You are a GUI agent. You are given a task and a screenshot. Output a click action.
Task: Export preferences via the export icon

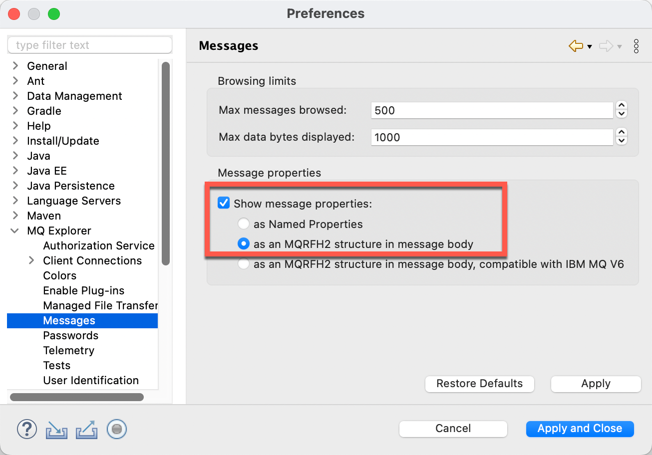86,429
